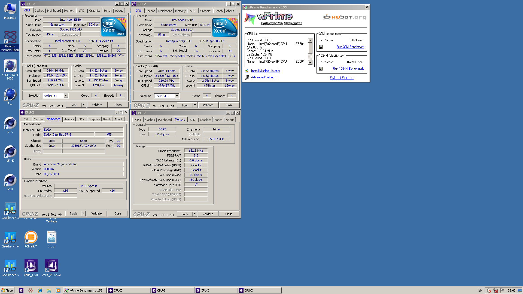Click the Install Missing Libraries link
Viewport: 523px width, 294px height.
pyautogui.click(x=266, y=71)
